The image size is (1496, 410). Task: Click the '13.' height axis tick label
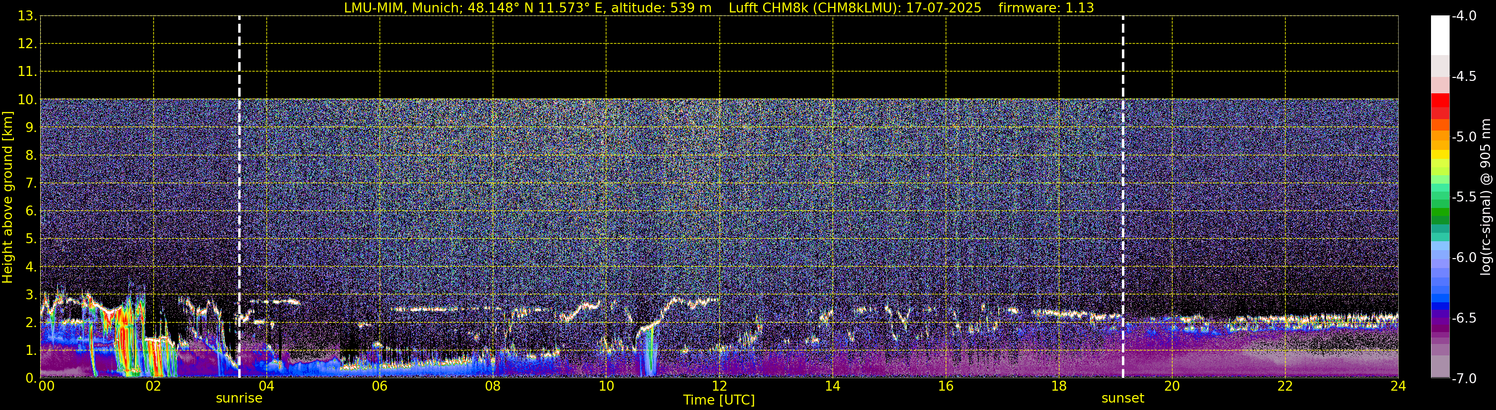click(27, 16)
